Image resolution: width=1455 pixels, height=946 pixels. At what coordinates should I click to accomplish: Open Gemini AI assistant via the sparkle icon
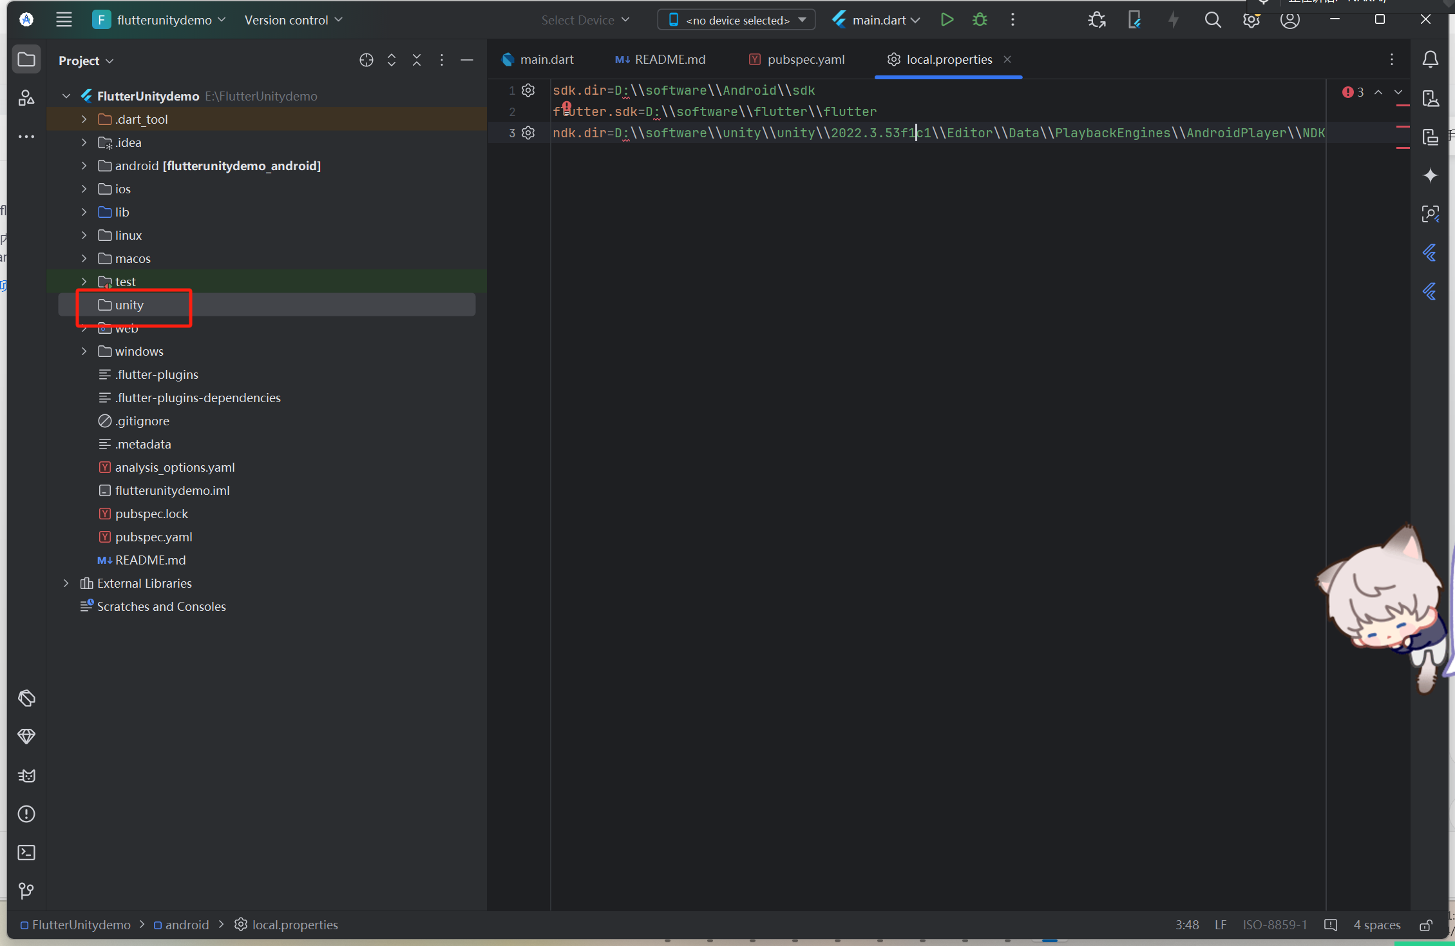pyautogui.click(x=1431, y=175)
